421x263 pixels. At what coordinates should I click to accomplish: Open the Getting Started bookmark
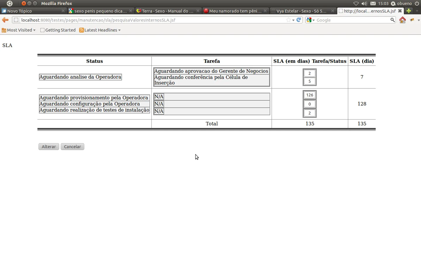click(x=58, y=30)
